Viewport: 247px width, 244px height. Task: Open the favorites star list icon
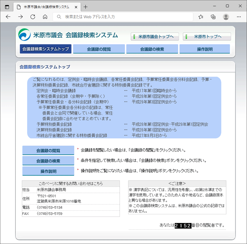coord(201,17)
